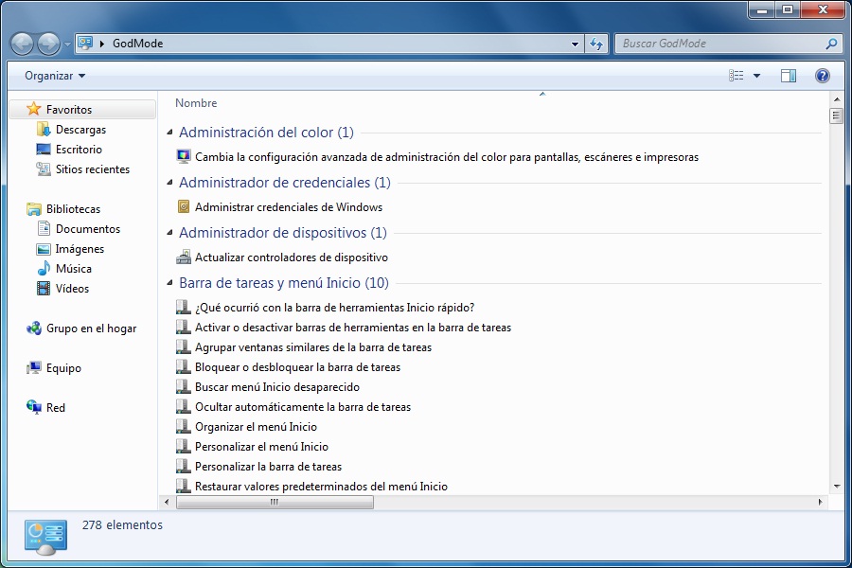This screenshot has height=568, width=852.
Task: Click icon beside Personalizar la barra de tareas
Action: 184,466
